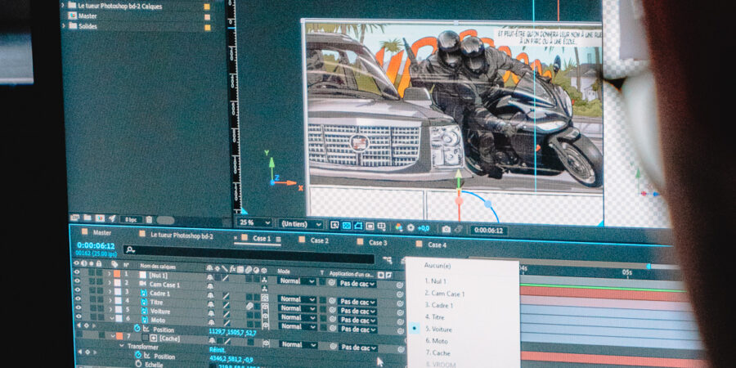
Task: Click the 05s marker on time ruler
Action: pyautogui.click(x=627, y=272)
